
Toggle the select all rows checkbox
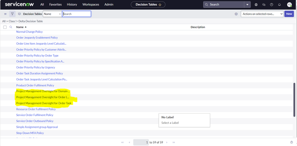[x=5, y=27]
